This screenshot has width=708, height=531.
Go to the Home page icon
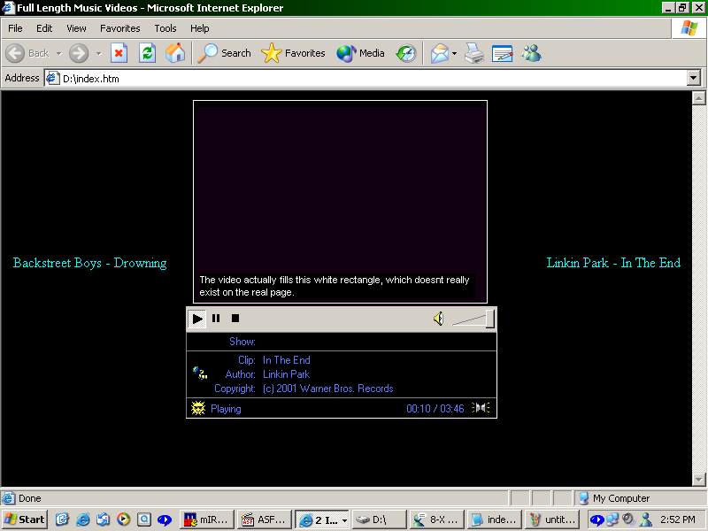[175, 53]
